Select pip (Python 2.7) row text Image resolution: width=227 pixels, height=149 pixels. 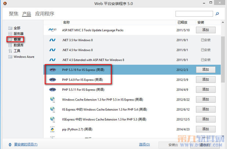click(77, 129)
